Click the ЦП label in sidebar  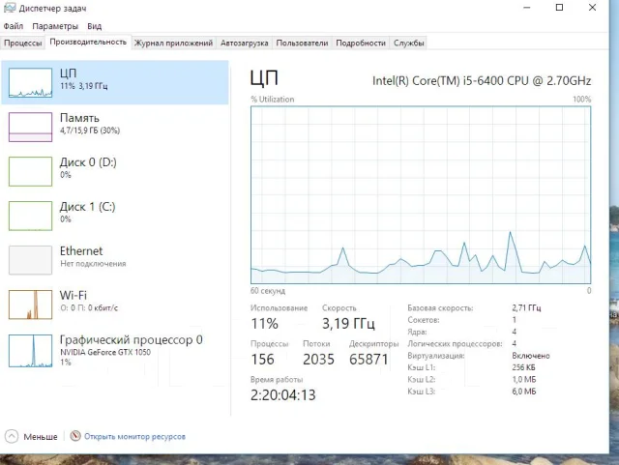(69, 73)
